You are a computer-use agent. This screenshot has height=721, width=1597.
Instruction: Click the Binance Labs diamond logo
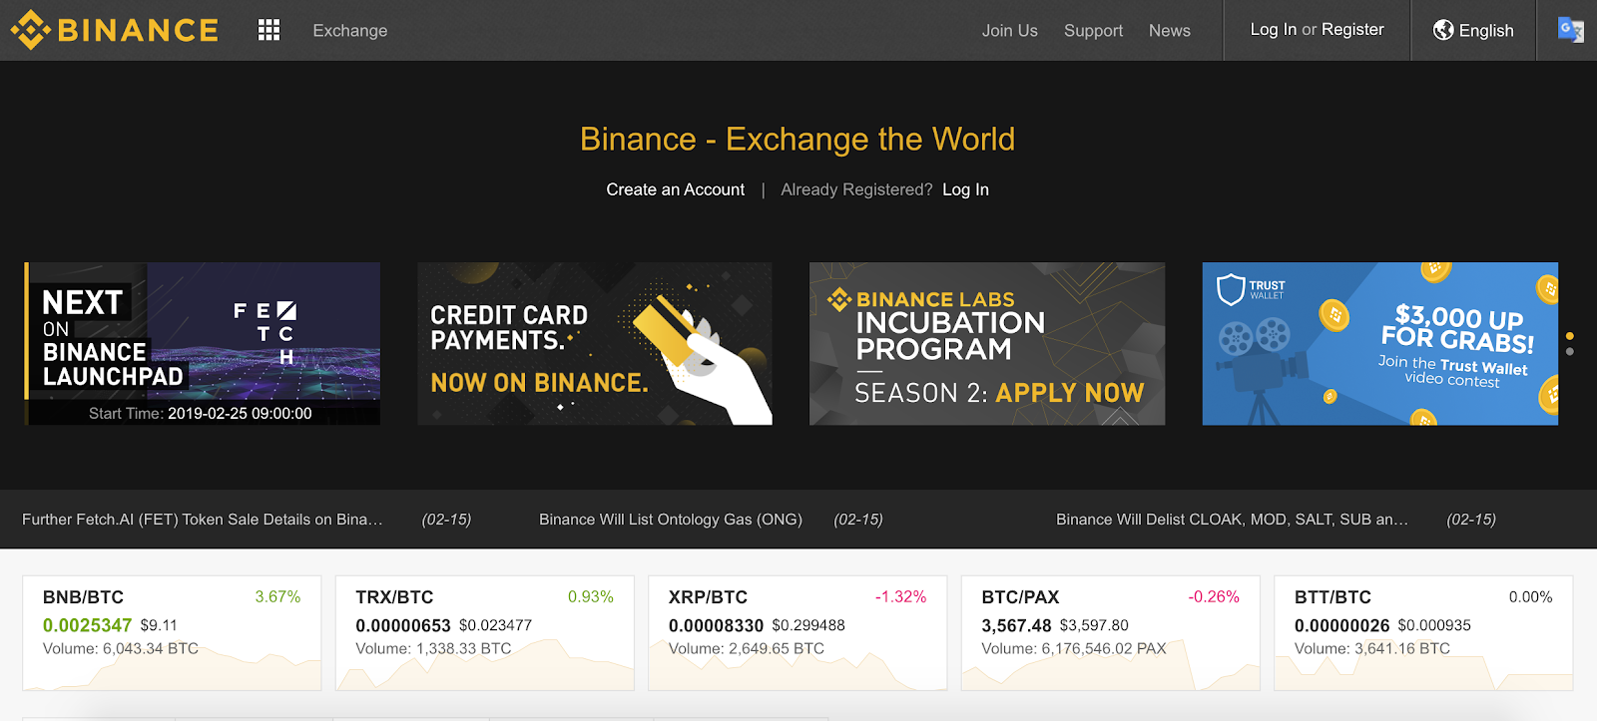[x=839, y=298]
